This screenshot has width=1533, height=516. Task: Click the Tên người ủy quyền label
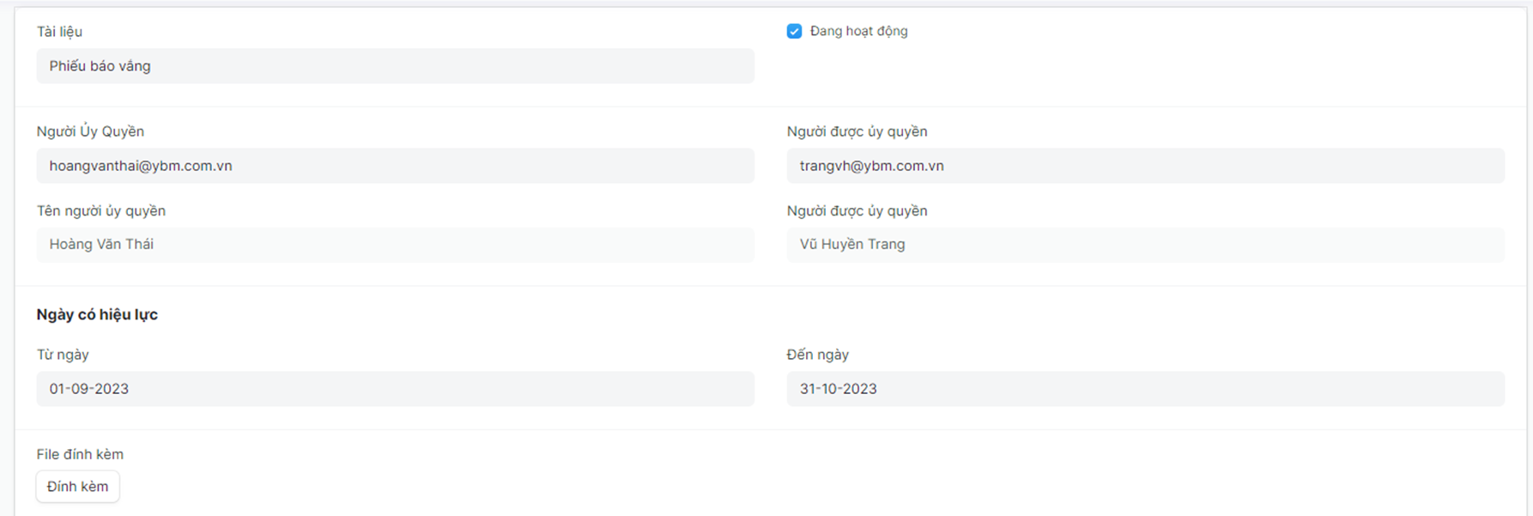point(100,211)
